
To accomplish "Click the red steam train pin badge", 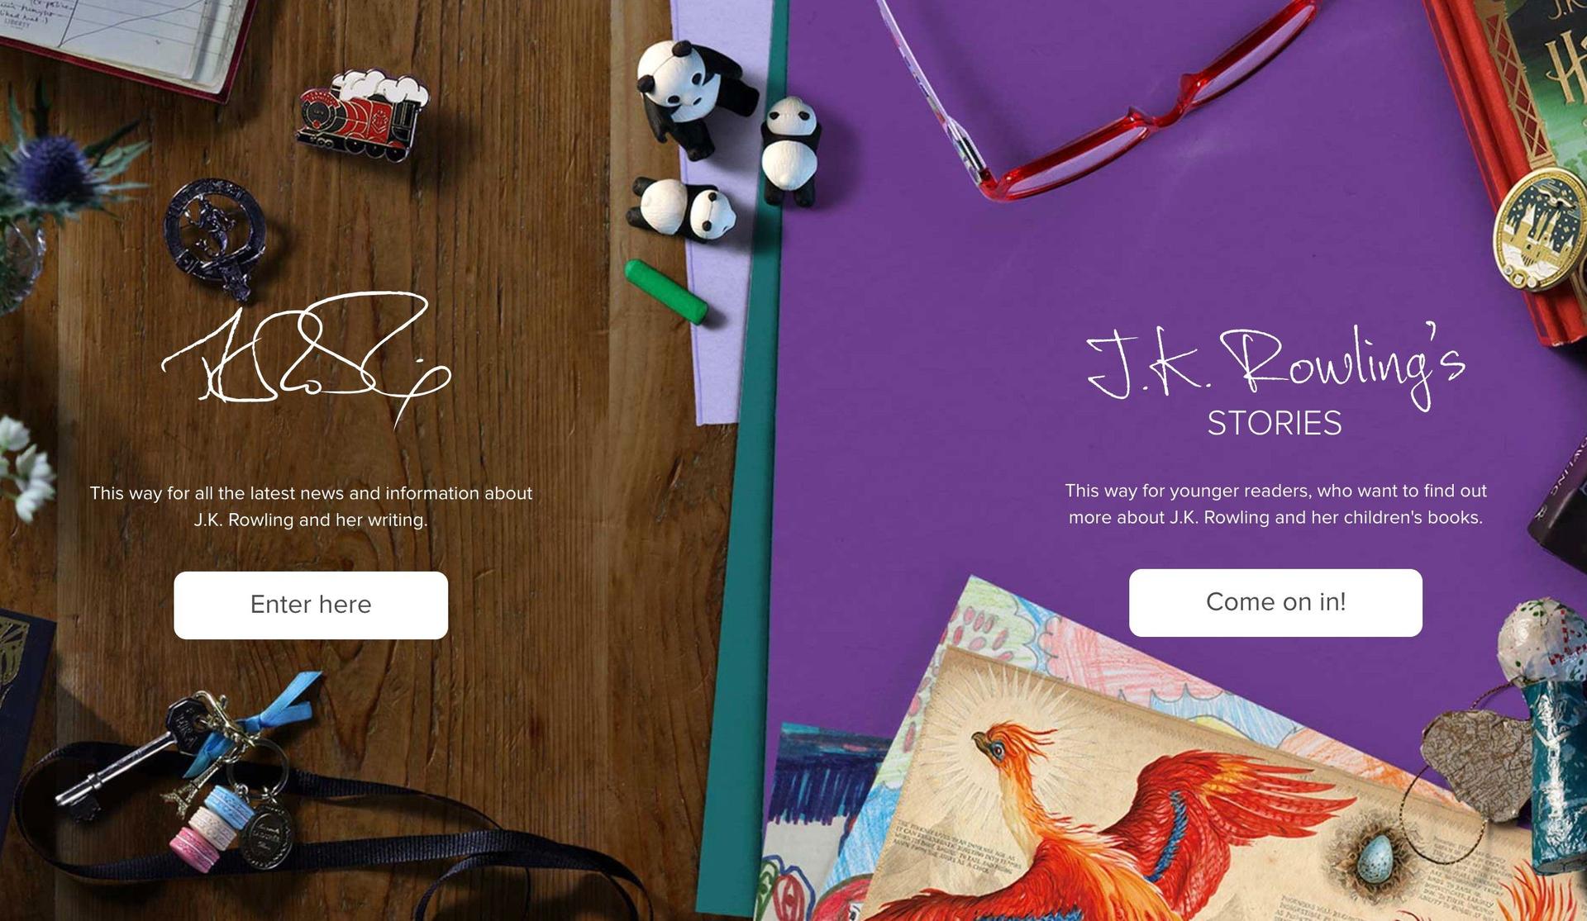I will coord(362,114).
